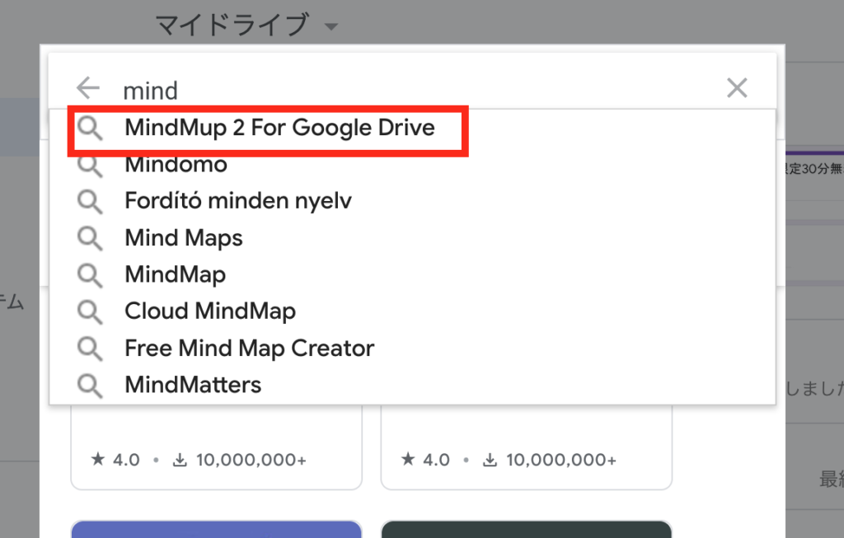Choose the 'MindMap' suggestion

tap(412, 274)
